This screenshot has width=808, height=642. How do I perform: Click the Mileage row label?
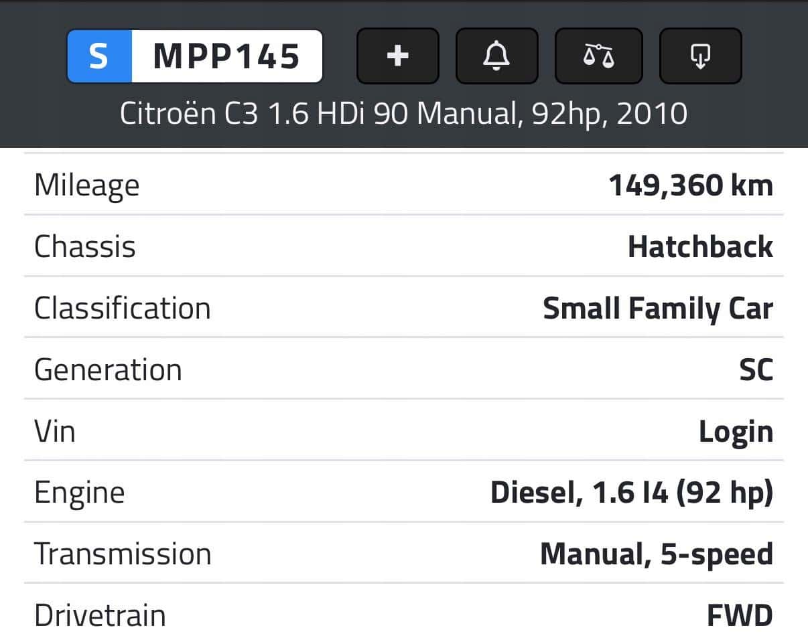(86, 185)
